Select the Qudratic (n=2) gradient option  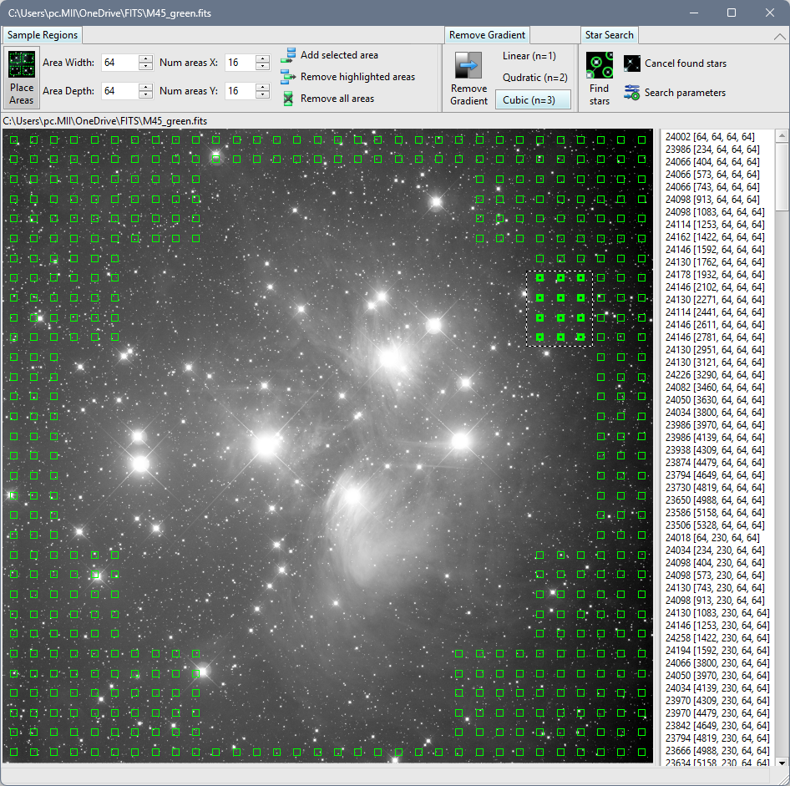534,78
